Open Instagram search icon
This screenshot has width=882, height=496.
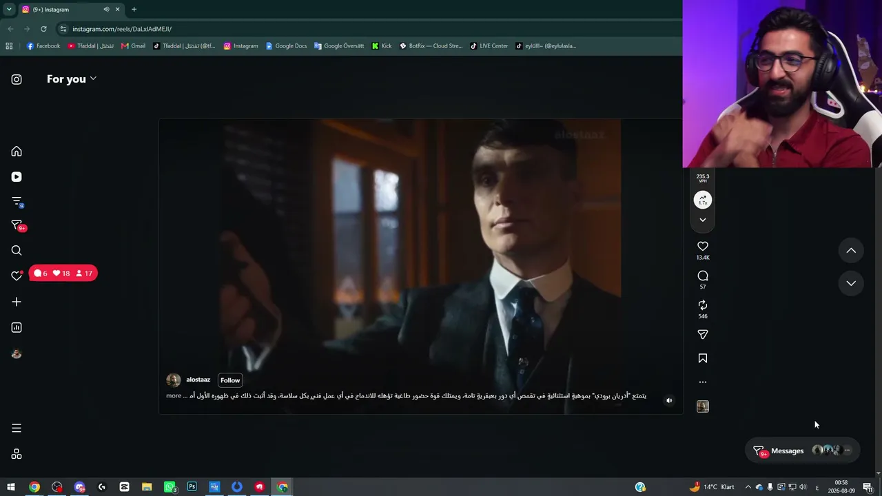(17, 251)
